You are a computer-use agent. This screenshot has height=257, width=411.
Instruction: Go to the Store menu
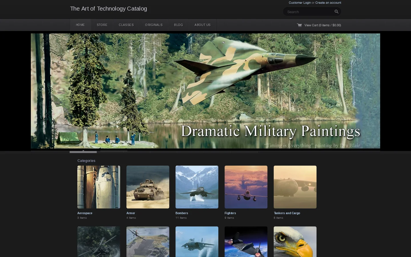coord(102,25)
